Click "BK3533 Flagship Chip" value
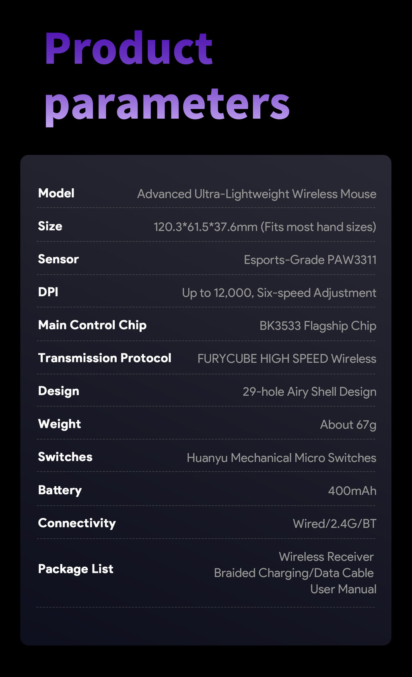 (317, 326)
